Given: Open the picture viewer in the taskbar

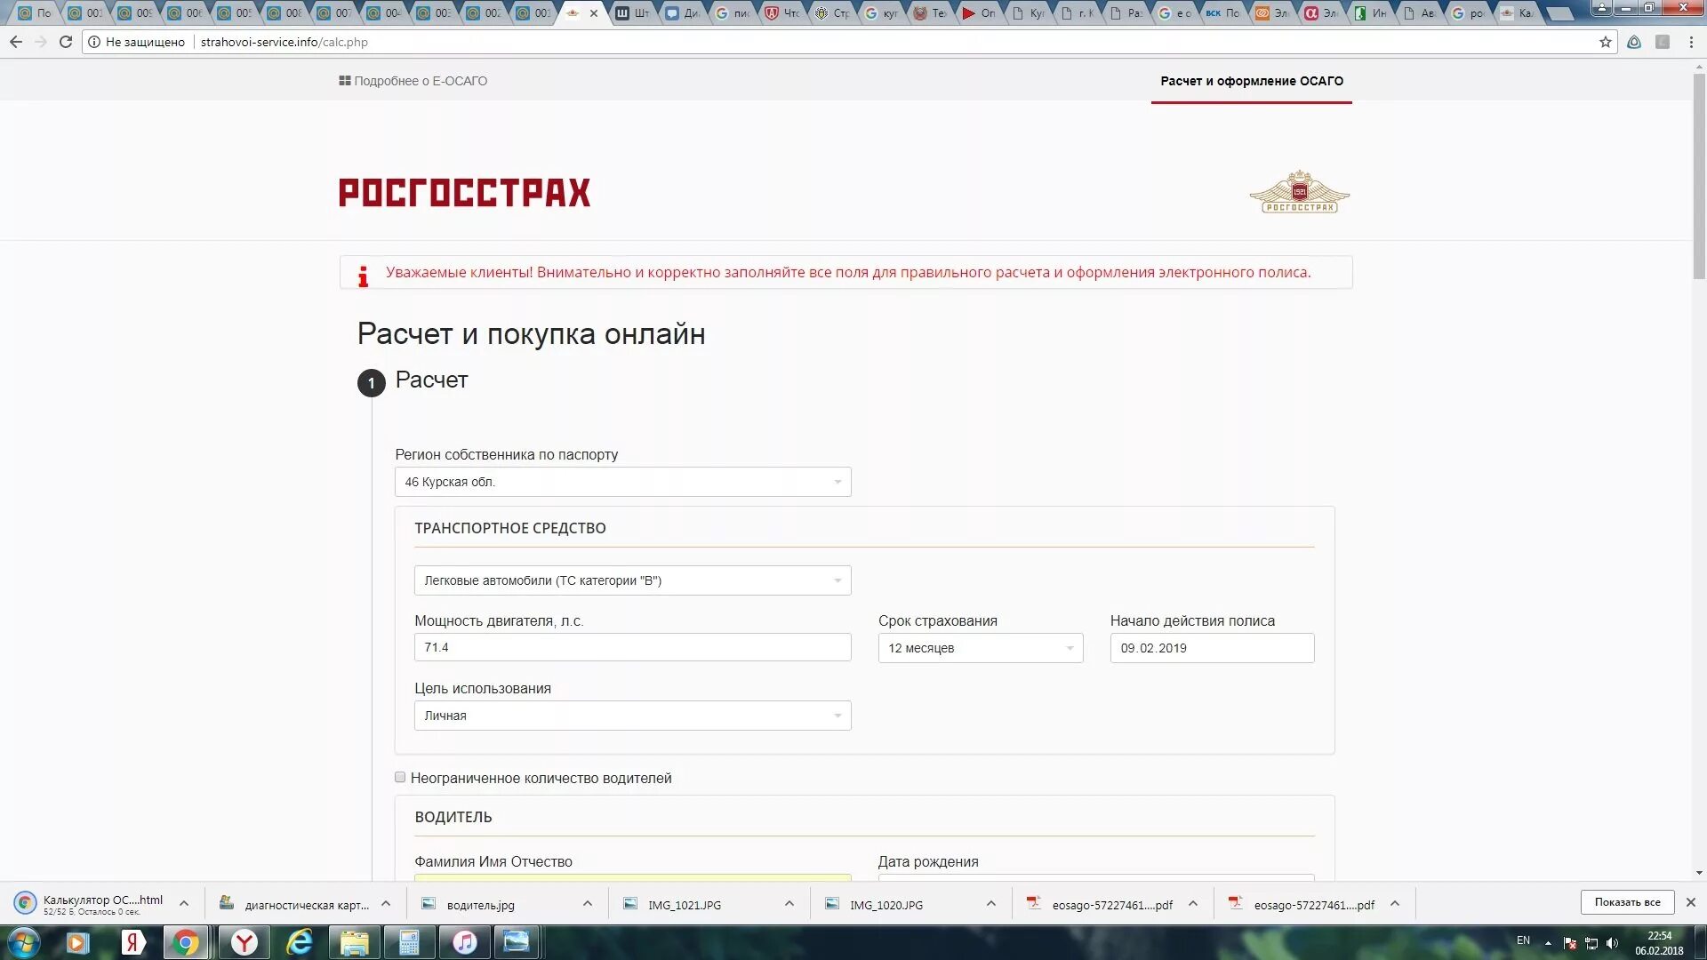Looking at the screenshot, I should coord(517,942).
